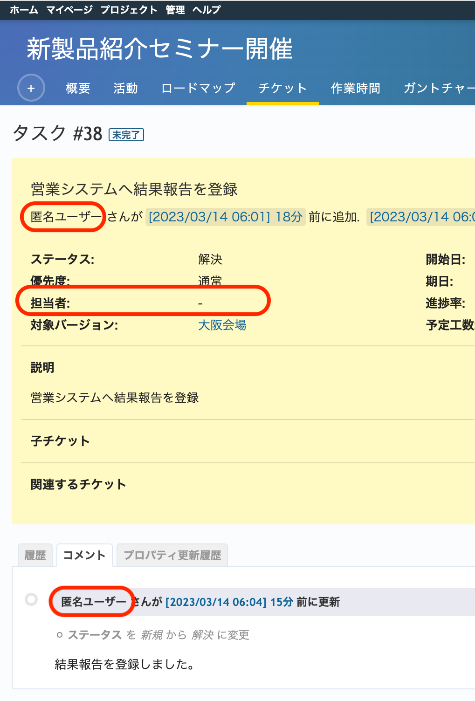Switch to the 履歴 tab

pyautogui.click(x=35, y=555)
